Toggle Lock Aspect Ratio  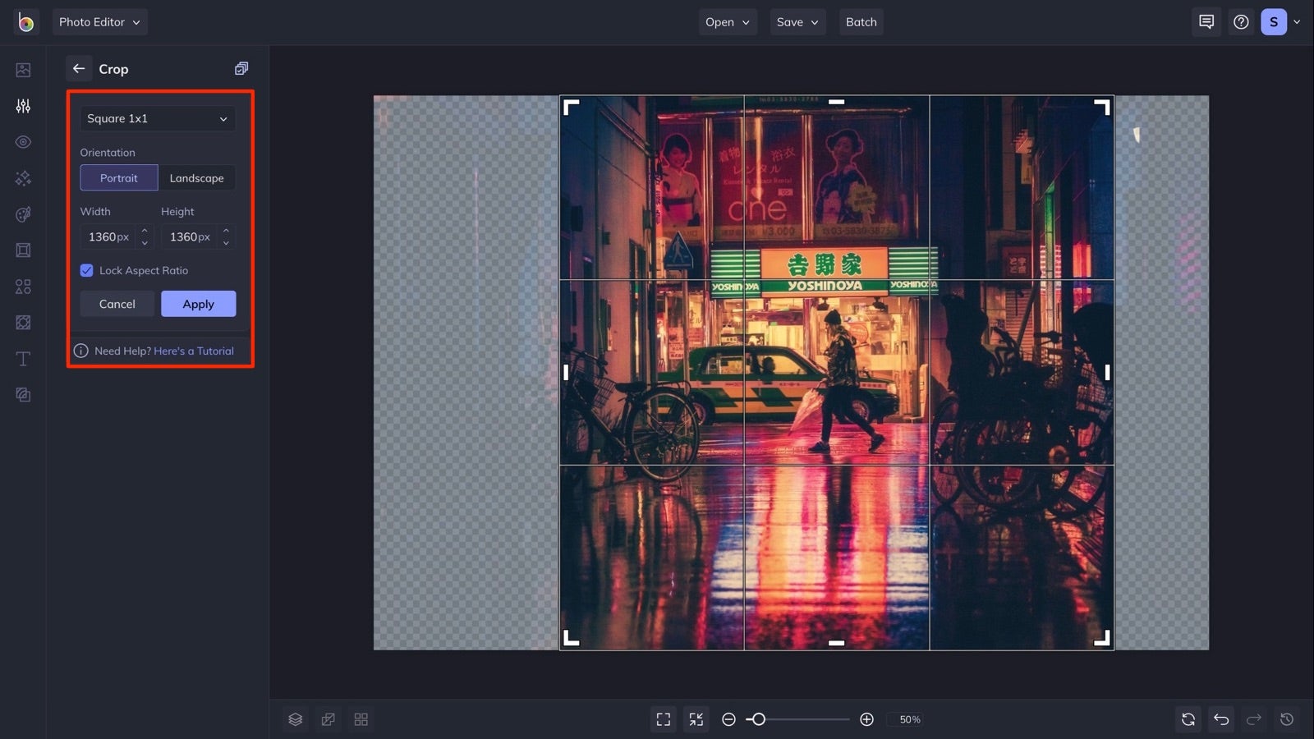coord(87,270)
